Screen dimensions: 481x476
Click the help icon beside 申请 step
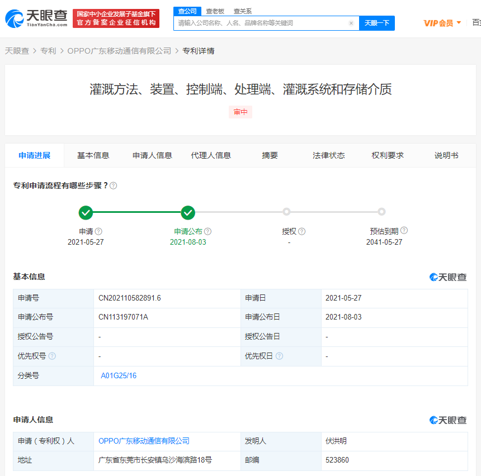(x=99, y=231)
